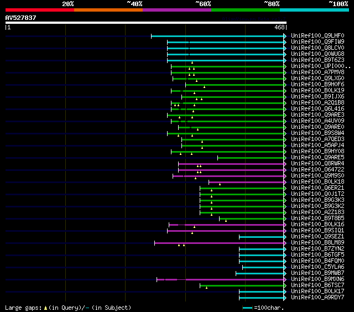Select the UniRef100_B9MWB7 label

[x=317, y=273]
